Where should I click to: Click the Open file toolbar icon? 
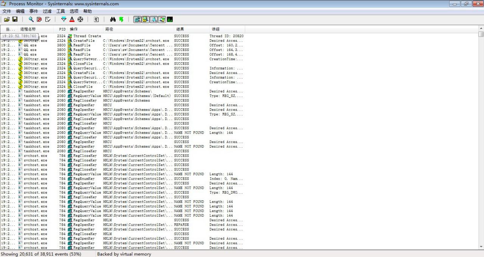coord(7,19)
